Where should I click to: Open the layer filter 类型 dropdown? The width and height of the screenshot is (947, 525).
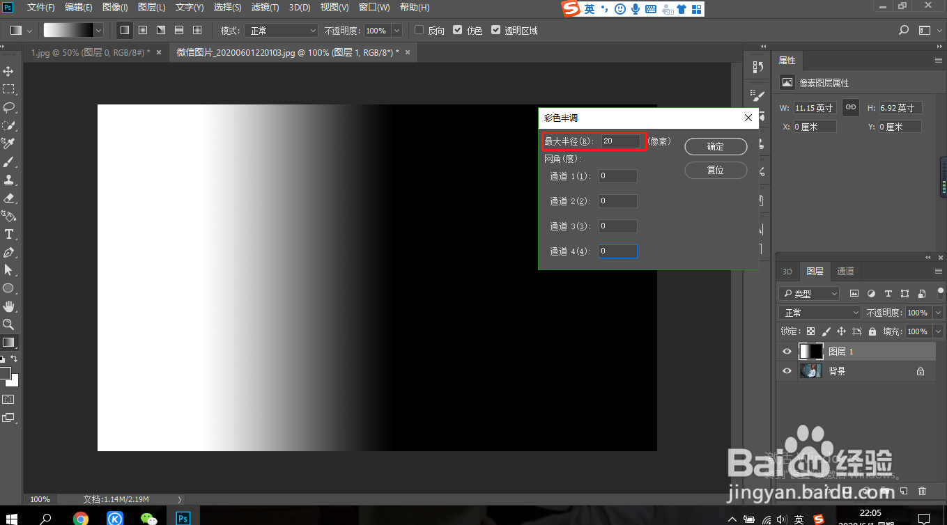808,294
